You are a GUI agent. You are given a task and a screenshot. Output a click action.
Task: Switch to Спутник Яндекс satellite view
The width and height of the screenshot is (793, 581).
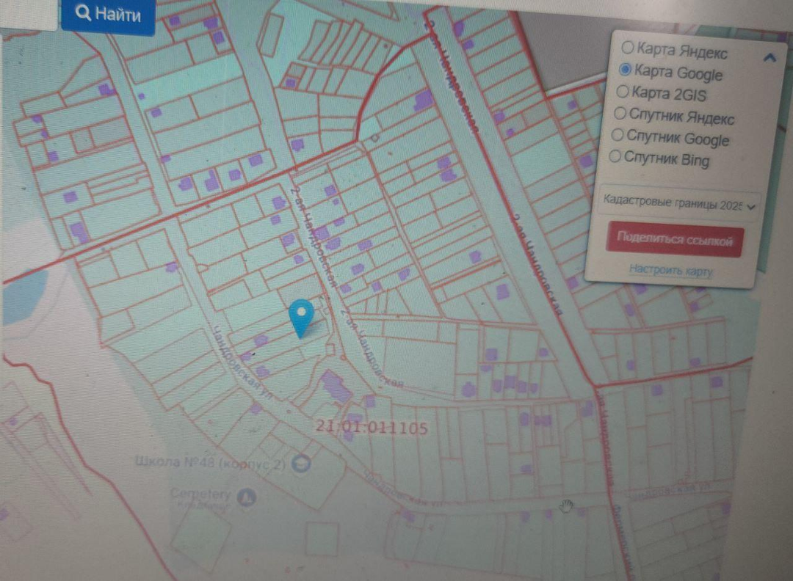click(x=619, y=114)
